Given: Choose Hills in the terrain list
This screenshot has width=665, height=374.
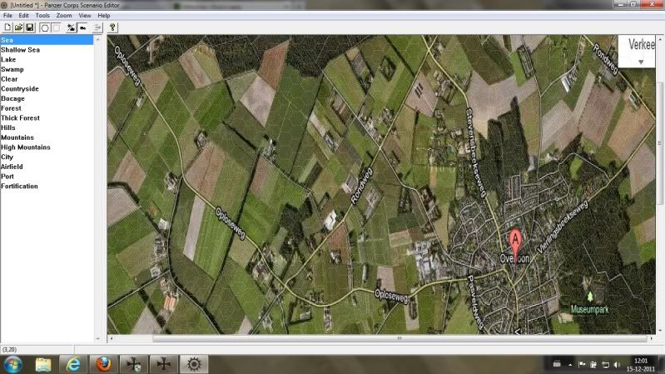Looking at the screenshot, I should (x=8, y=127).
